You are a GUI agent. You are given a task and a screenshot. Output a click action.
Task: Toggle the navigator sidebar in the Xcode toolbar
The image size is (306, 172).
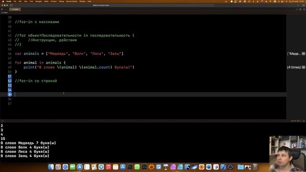coord(11,5)
